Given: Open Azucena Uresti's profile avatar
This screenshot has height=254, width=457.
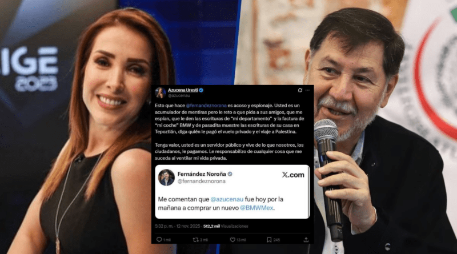Looking at the screenshot, I should coord(161,92).
